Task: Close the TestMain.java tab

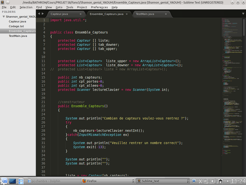Action: click(166, 14)
